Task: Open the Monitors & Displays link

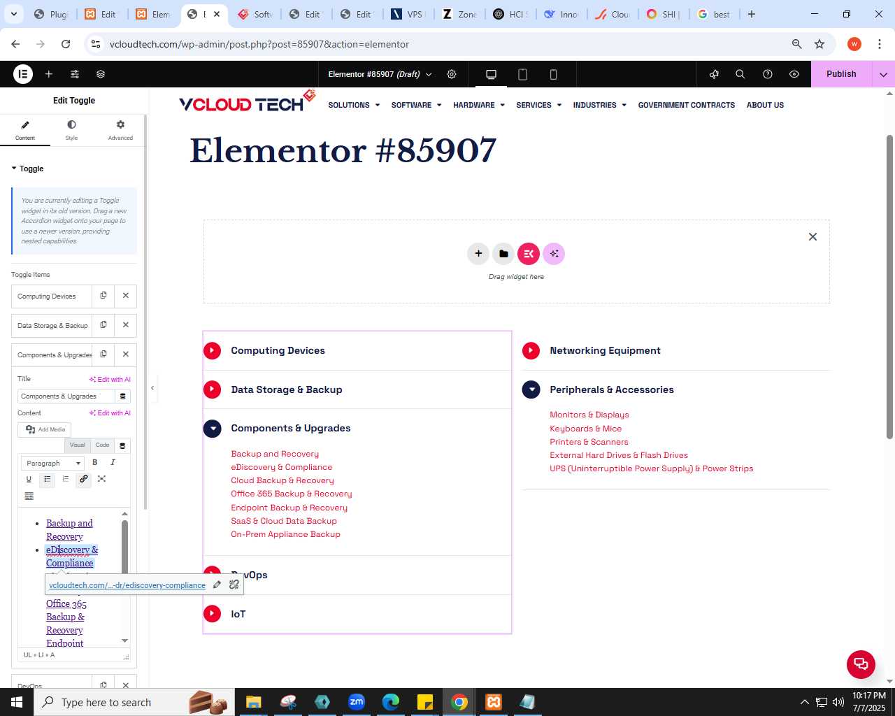Action: coord(589,415)
